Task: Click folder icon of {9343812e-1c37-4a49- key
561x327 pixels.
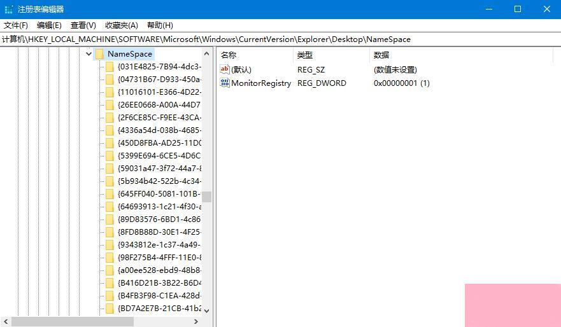Action: [x=110, y=245]
